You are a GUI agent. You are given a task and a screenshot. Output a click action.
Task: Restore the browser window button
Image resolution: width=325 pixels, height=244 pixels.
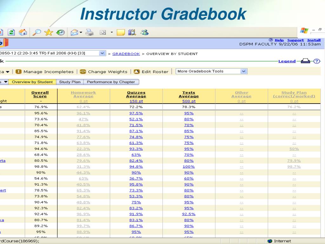[x=320, y=30]
